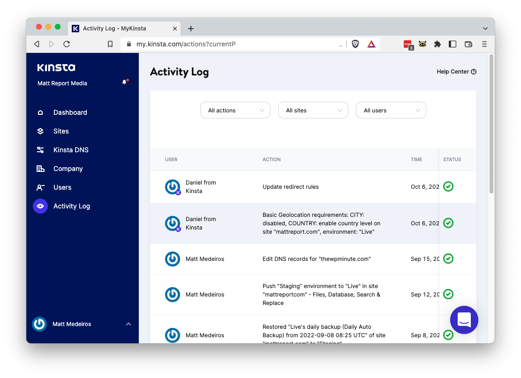Click the success checkmark for Update redirect rules

point(448,186)
